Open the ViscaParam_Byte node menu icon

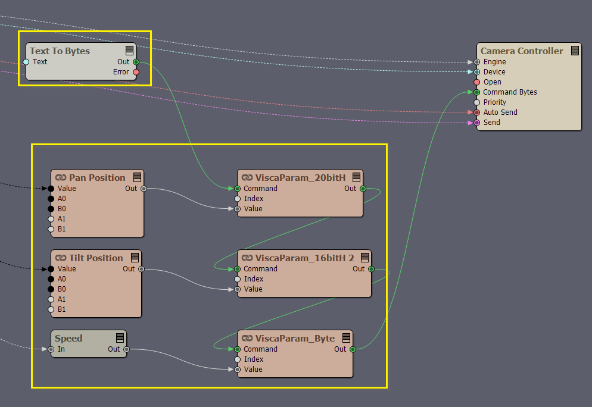coord(346,338)
